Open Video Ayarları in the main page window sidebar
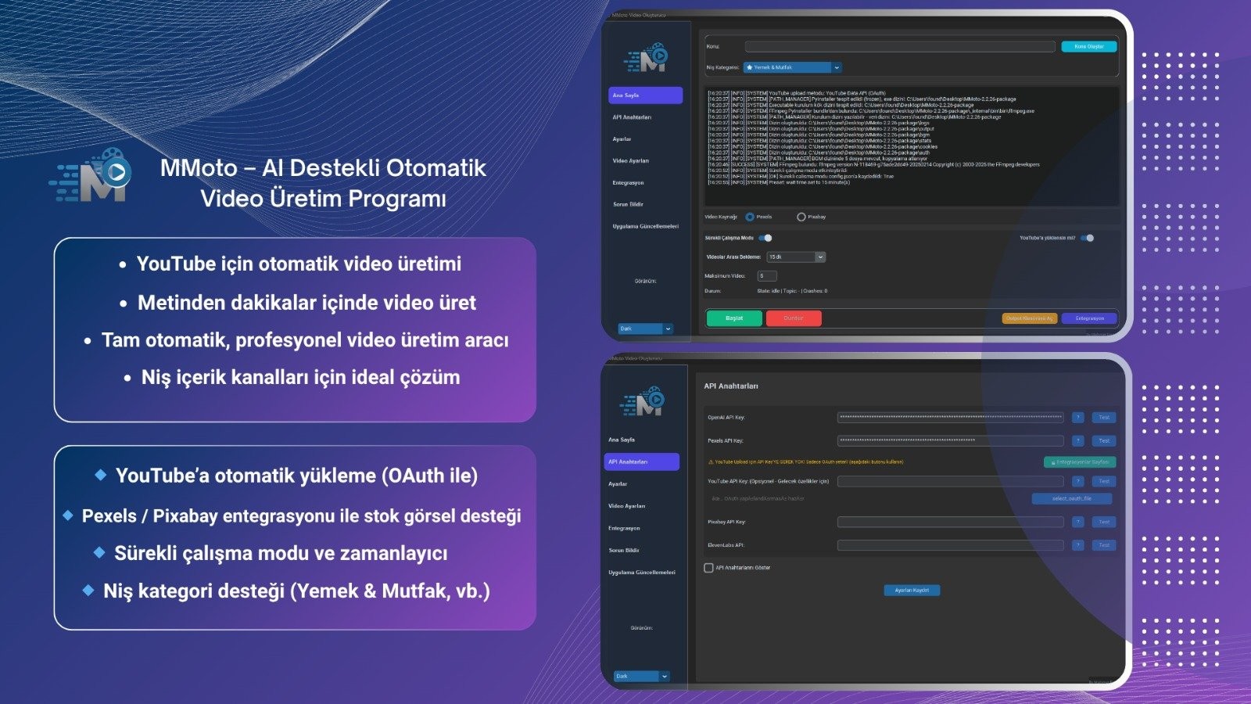This screenshot has width=1251, height=704. pos(631,161)
